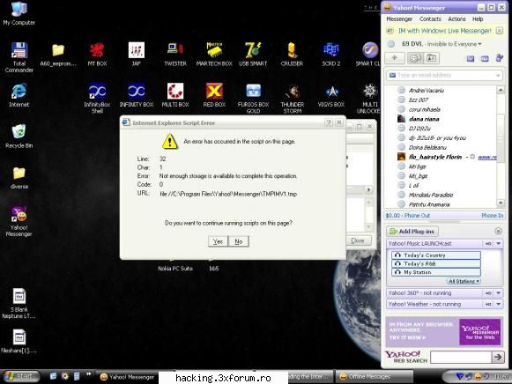Select Today's Country station
This screenshot has height=384, width=512.
pyautogui.click(x=436, y=255)
